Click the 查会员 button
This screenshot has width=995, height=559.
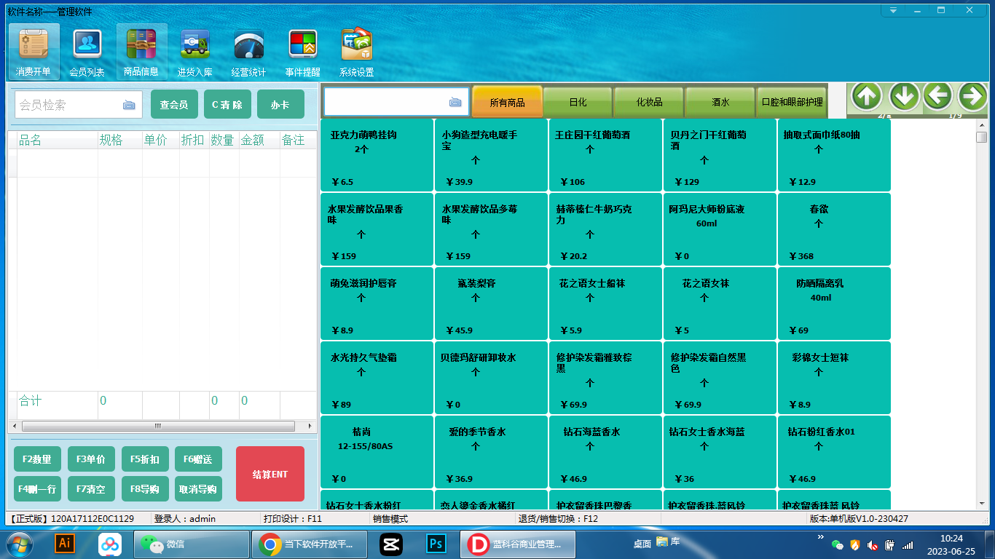[174, 105]
